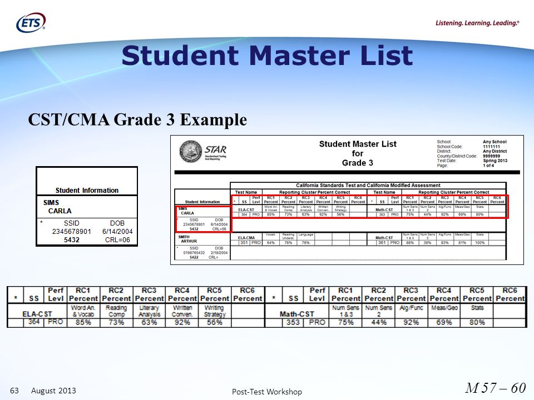Click 63% under Literary Analysis
Screen dimensions: 534x400
[149, 322]
